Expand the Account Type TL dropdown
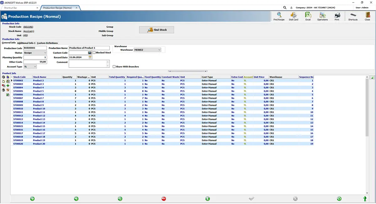This screenshot has height=204, width=376. (30, 67)
